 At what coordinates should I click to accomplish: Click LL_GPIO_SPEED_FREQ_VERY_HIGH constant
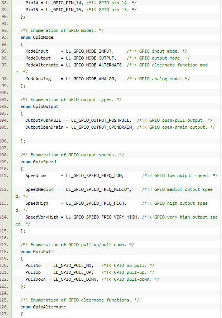tap(102, 217)
